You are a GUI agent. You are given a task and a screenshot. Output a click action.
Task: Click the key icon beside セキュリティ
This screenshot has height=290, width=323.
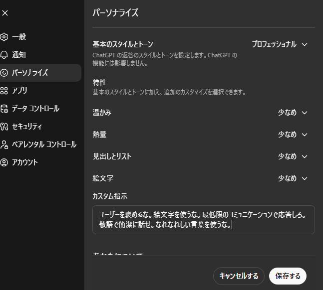(4, 127)
